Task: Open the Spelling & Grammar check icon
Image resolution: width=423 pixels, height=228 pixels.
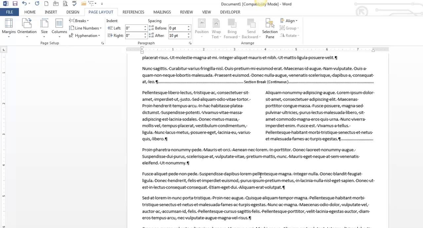Action: (x=74, y=4)
